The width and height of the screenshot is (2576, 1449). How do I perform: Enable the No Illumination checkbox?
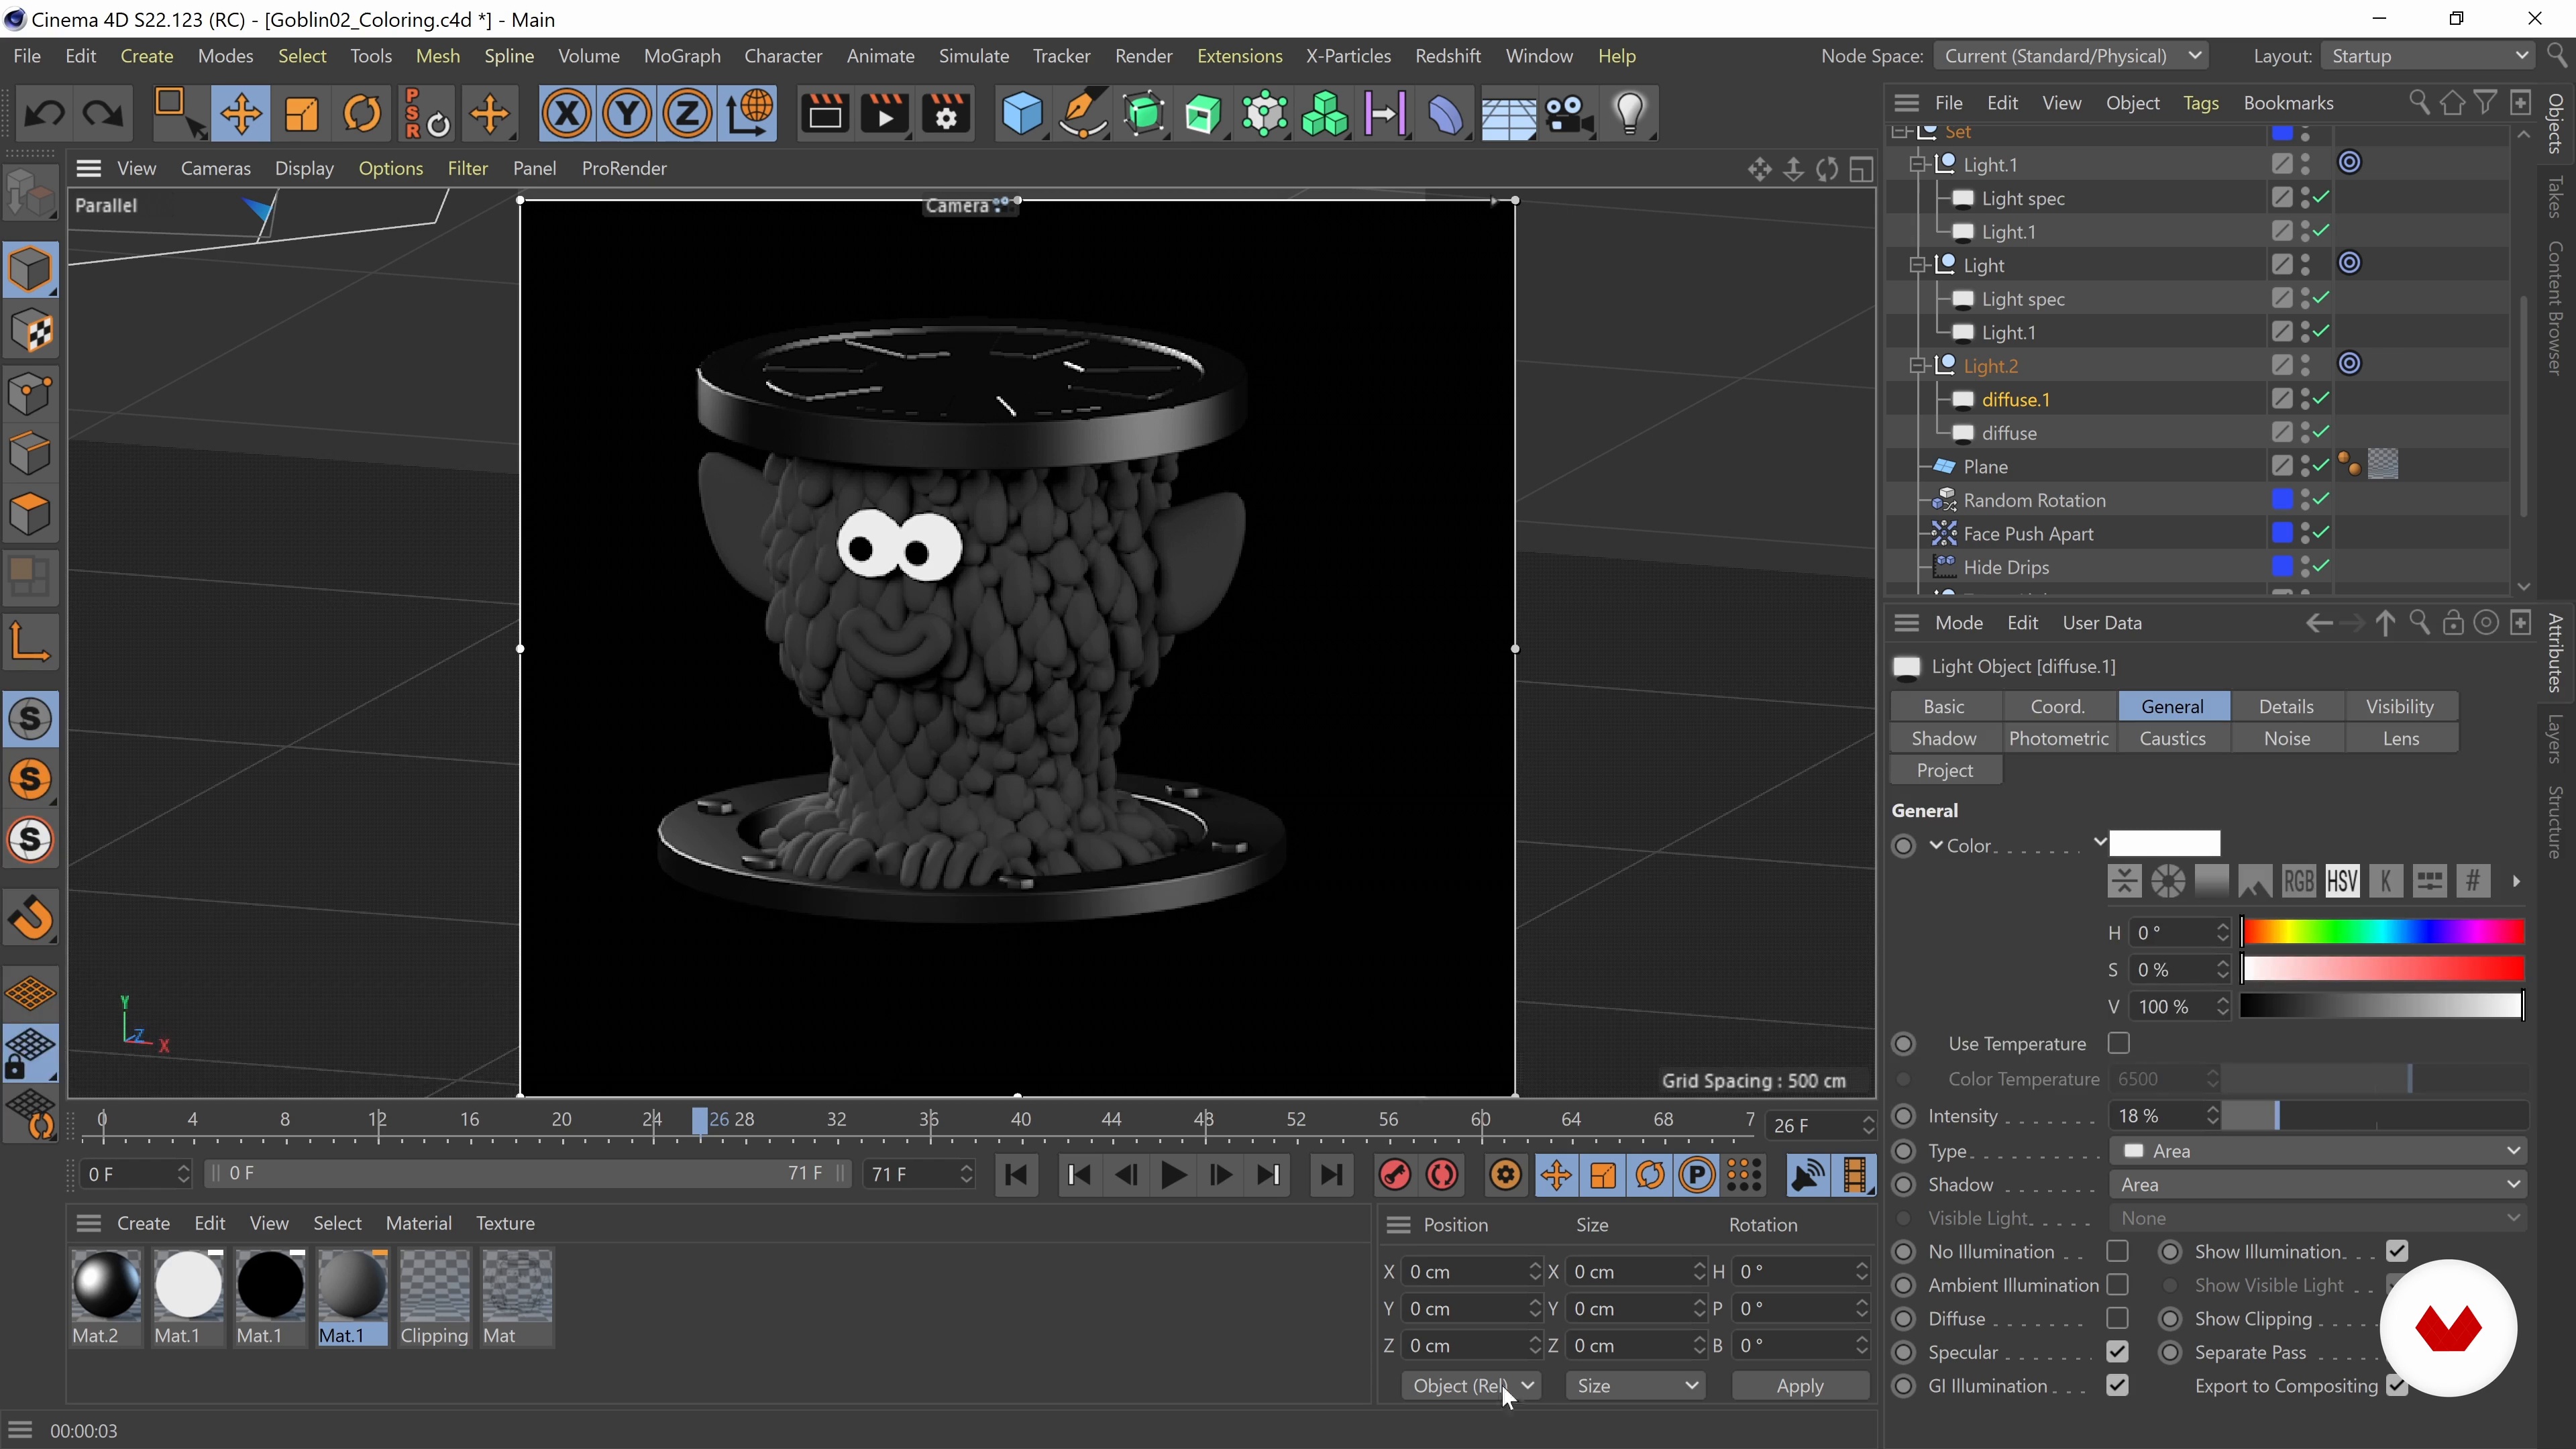coord(2117,1251)
